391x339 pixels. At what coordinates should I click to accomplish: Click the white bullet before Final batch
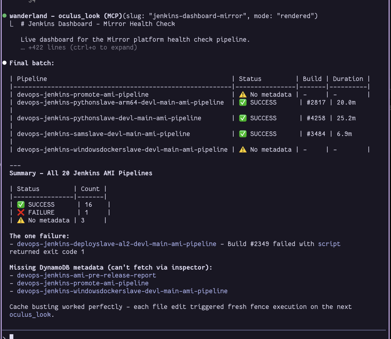click(4, 63)
